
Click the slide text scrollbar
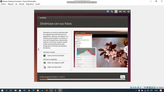71,51
